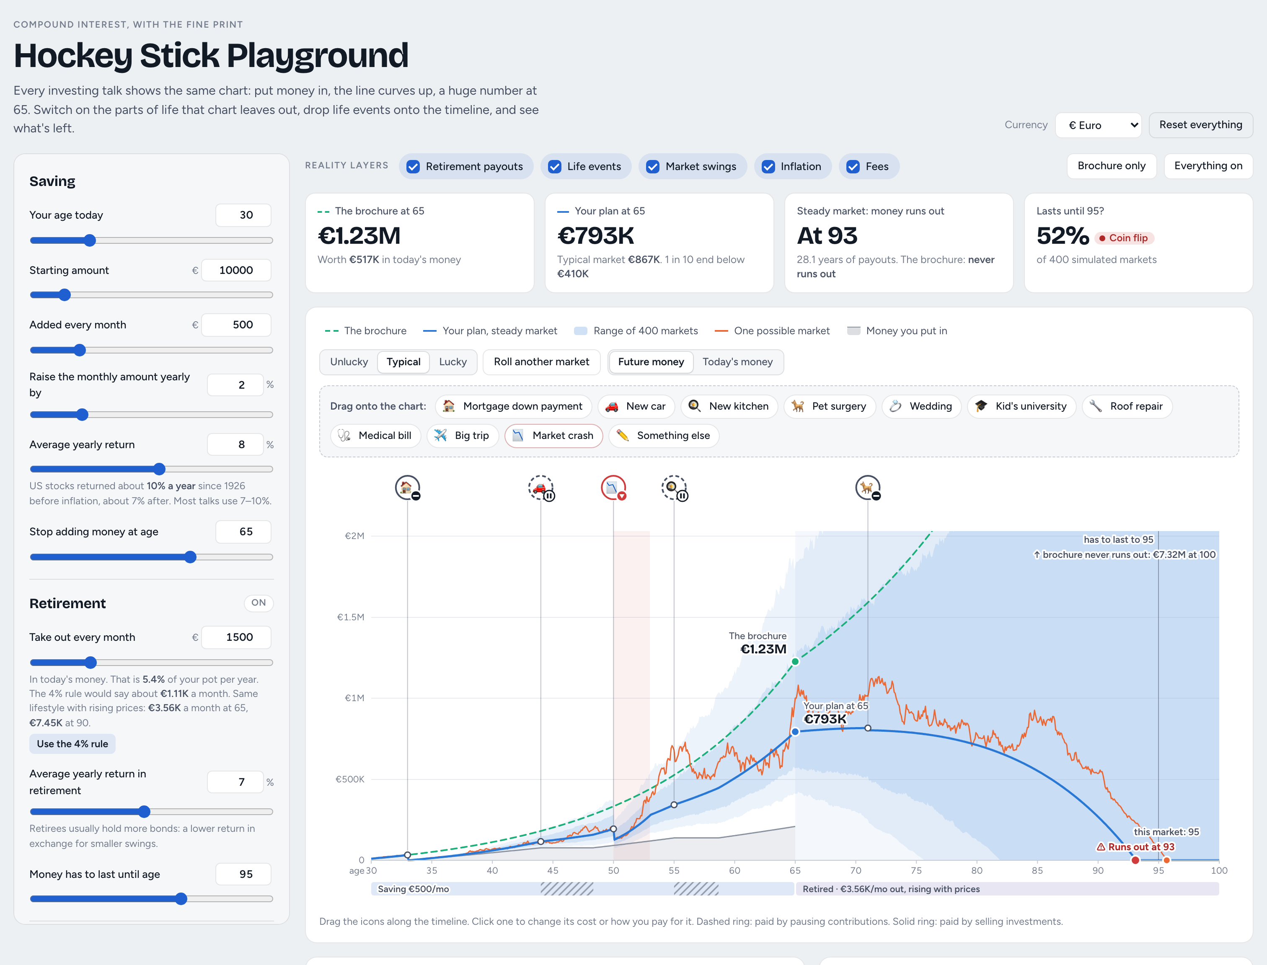Click the Take out every month amount field

(237, 637)
